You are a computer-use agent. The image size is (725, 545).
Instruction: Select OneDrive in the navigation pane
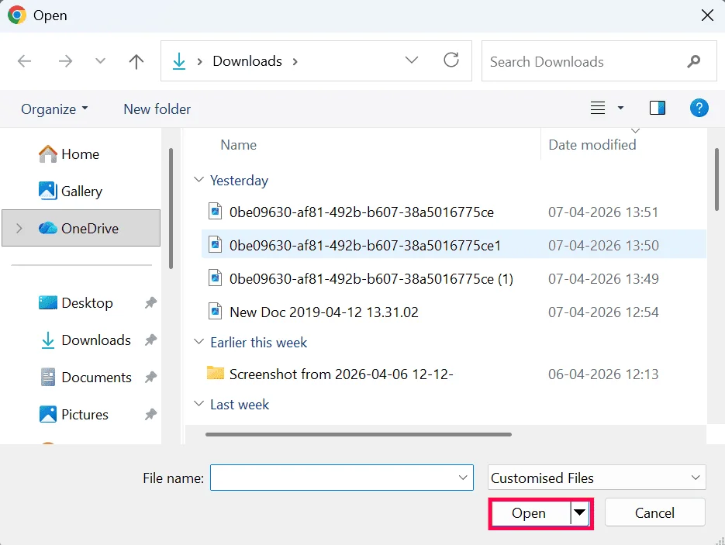click(x=81, y=228)
